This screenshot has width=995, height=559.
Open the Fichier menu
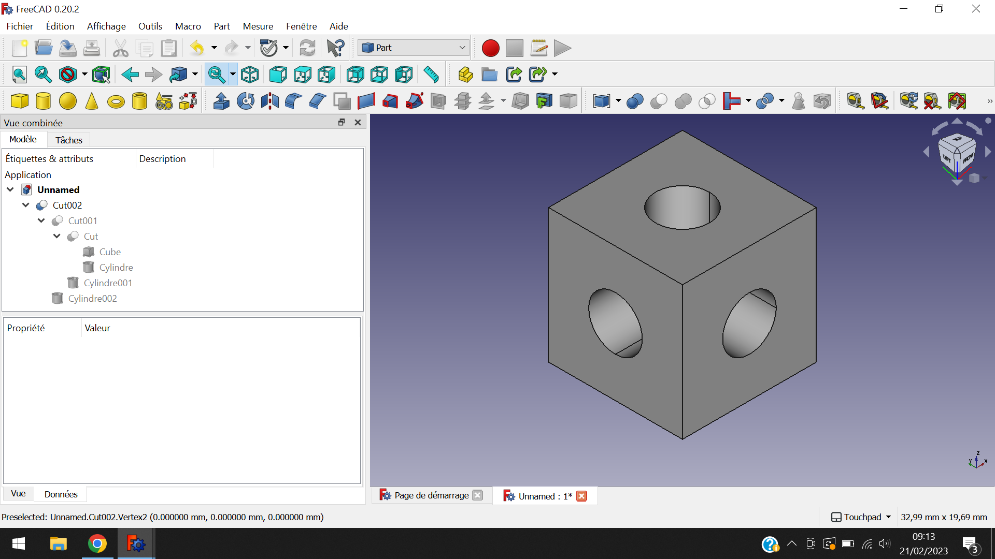point(20,26)
